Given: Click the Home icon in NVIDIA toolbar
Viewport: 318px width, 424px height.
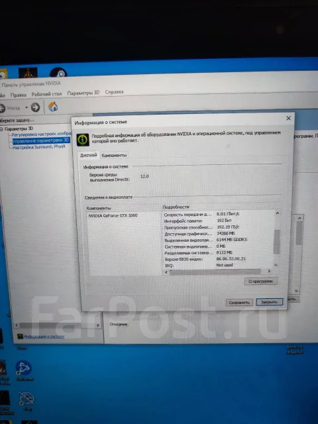Looking at the screenshot, I should click(x=53, y=107).
